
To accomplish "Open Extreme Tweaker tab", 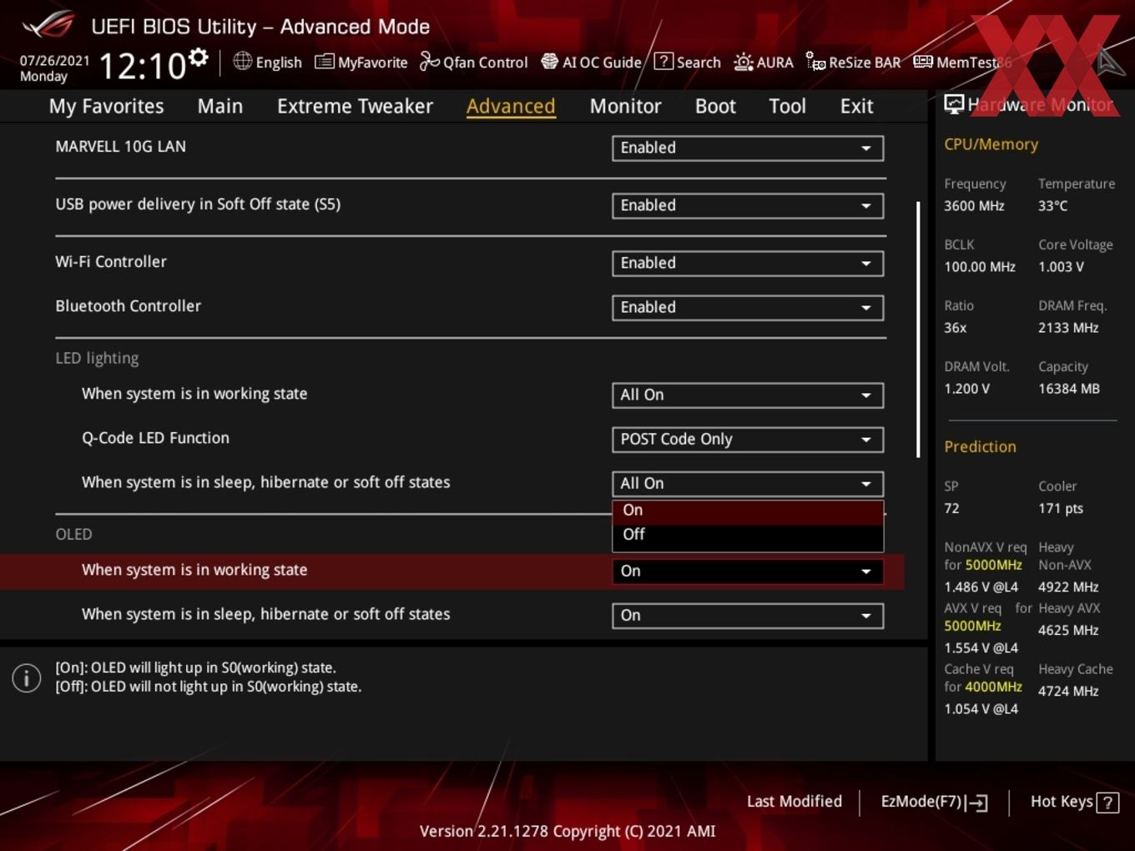I will [x=355, y=106].
